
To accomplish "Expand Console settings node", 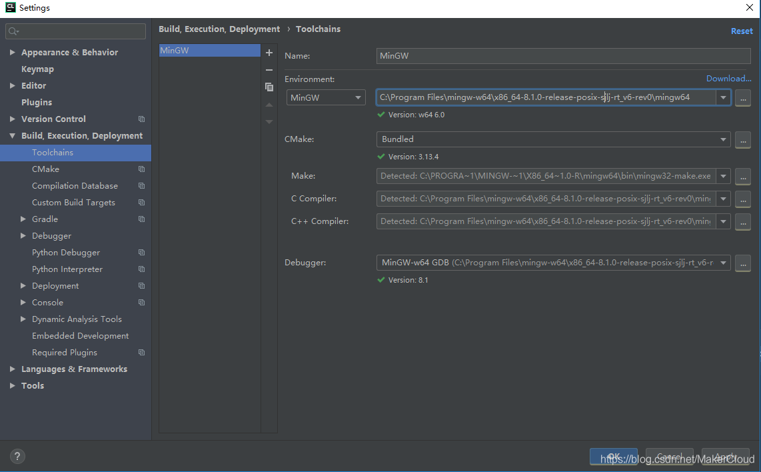I will point(23,303).
